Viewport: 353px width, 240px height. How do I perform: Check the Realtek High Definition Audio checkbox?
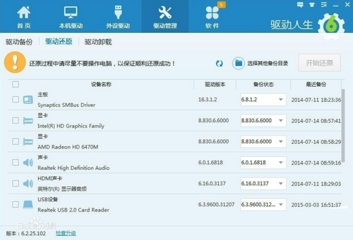tap(15, 162)
